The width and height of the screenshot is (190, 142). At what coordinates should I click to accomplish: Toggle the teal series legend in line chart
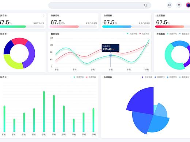(132, 33)
